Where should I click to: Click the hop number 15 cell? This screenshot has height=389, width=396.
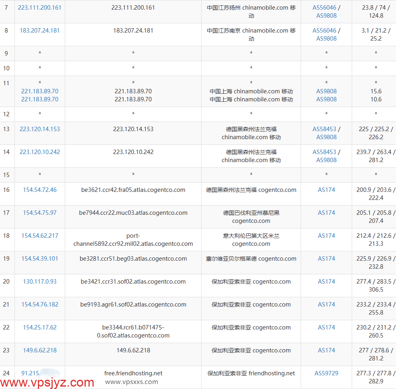pyautogui.click(x=7, y=175)
